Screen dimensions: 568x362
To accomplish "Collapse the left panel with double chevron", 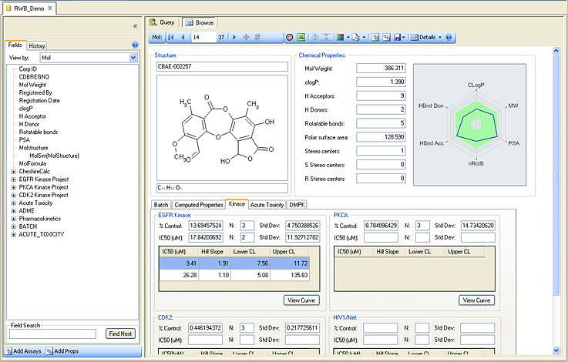I will (136, 25).
